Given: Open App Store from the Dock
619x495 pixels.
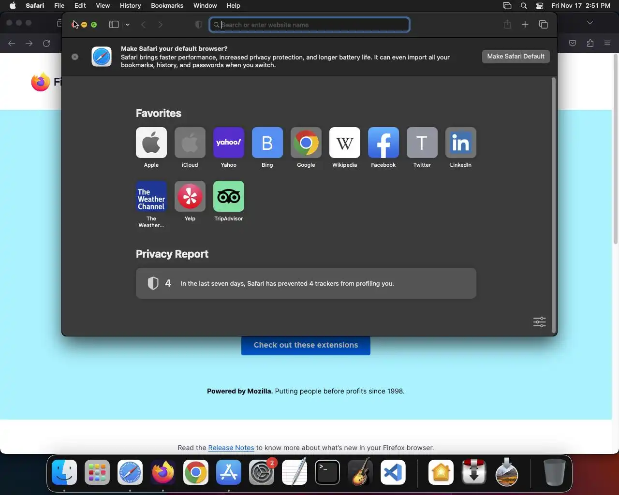Looking at the screenshot, I should (229, 472).
